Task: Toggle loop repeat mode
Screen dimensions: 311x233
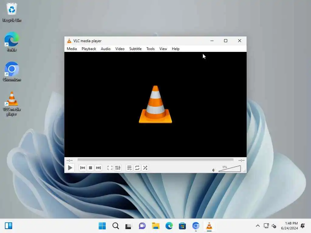Action: pyautogui.click(x=137, y=168)
